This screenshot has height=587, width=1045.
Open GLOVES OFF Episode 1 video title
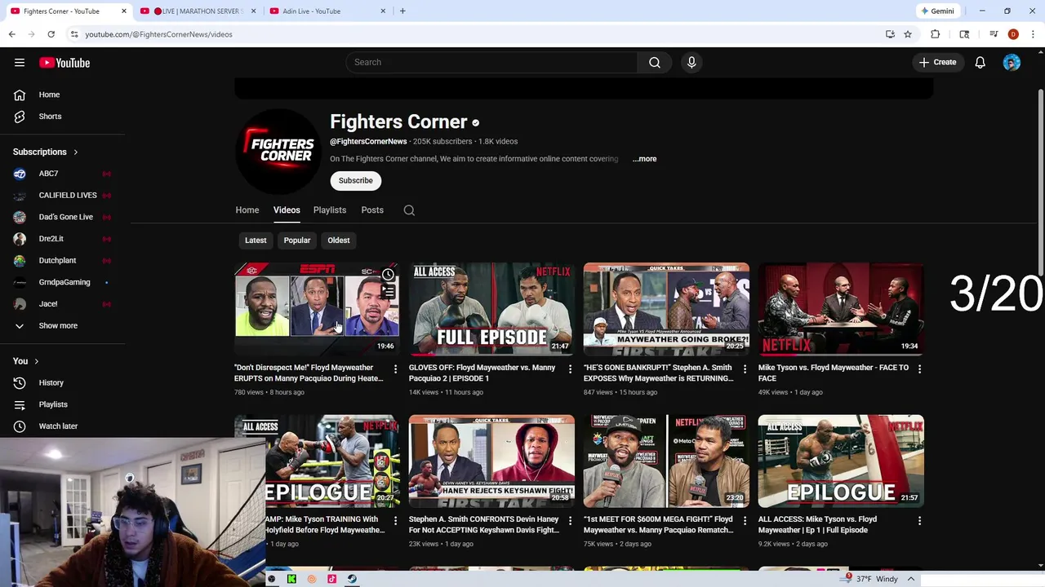coord(482,373)
